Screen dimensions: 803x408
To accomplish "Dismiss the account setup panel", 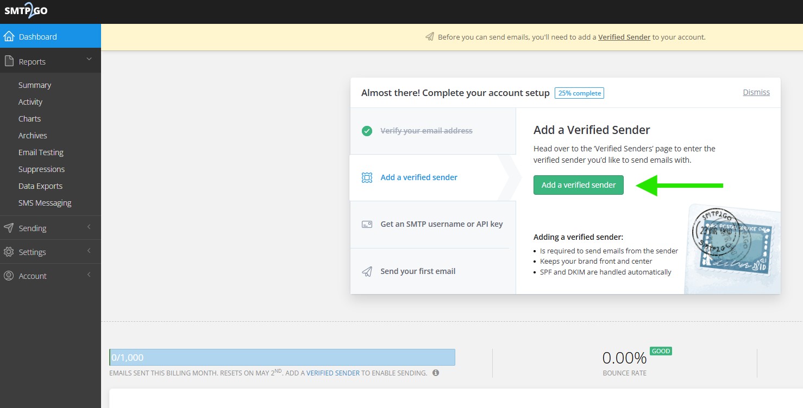I will click(x=756, y=92).
